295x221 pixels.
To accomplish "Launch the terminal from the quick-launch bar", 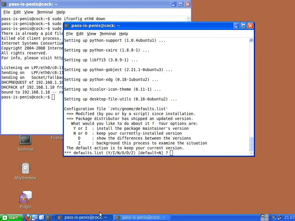I will click(49, 218).
